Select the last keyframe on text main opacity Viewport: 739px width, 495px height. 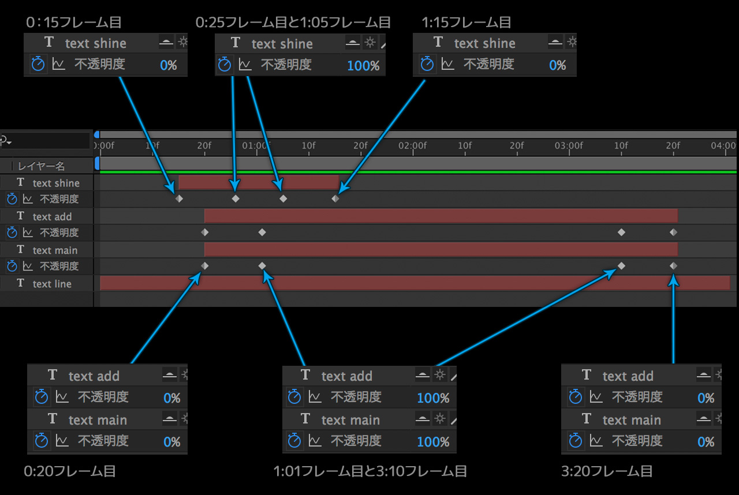click(673, 266)
